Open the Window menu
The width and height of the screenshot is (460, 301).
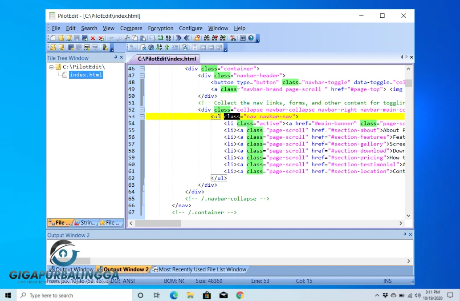(x=218, y=28)
